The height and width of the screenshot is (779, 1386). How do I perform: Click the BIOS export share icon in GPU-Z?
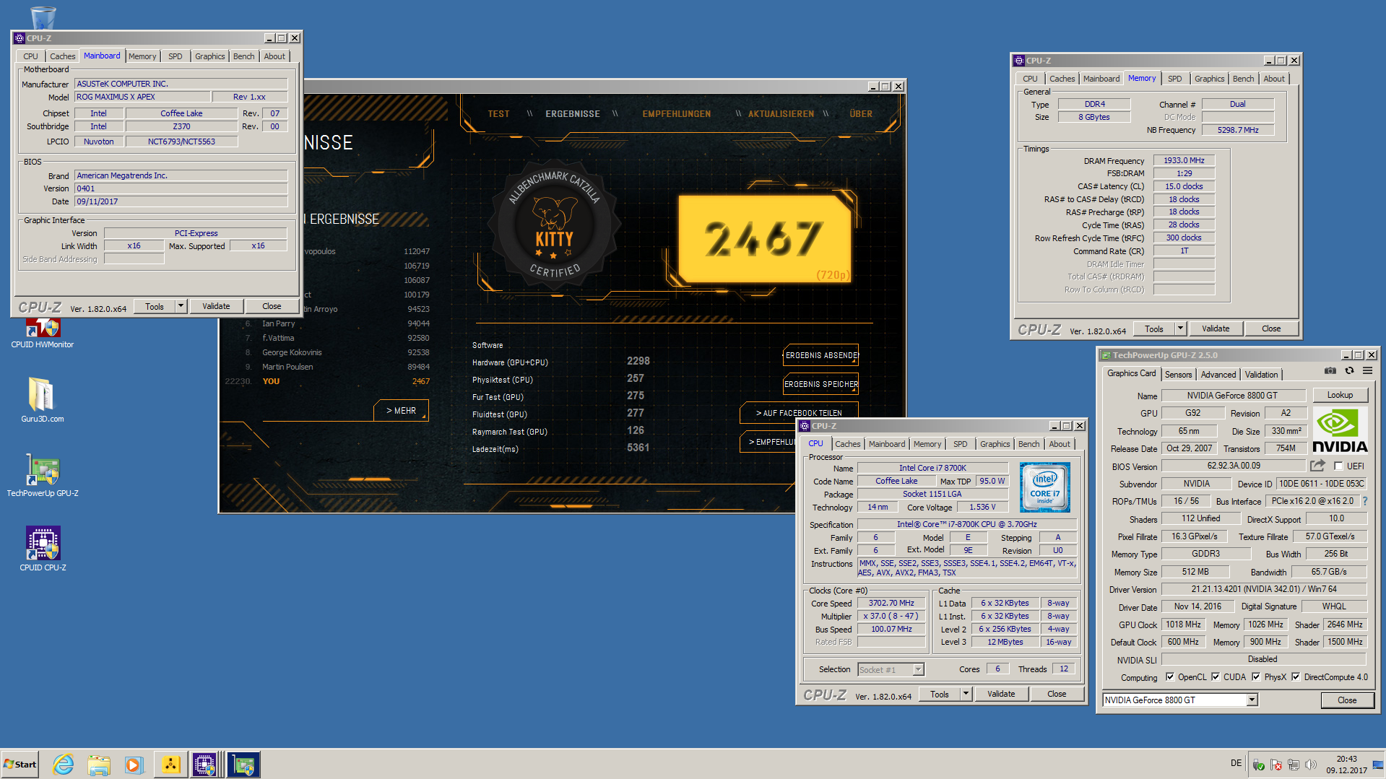coord(1318,466)
